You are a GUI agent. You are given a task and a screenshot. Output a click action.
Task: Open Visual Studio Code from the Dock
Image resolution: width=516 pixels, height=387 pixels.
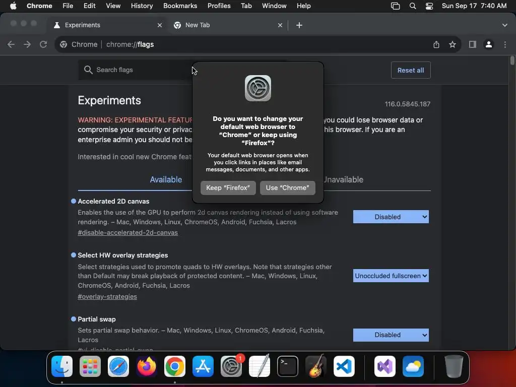(x=344, y=366)
